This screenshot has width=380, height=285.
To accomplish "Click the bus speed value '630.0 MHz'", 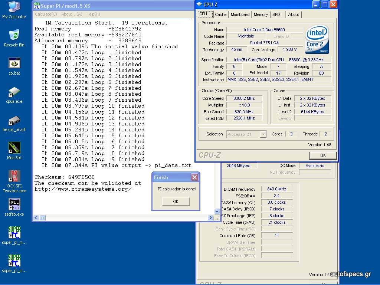I will tap(244, 112).
